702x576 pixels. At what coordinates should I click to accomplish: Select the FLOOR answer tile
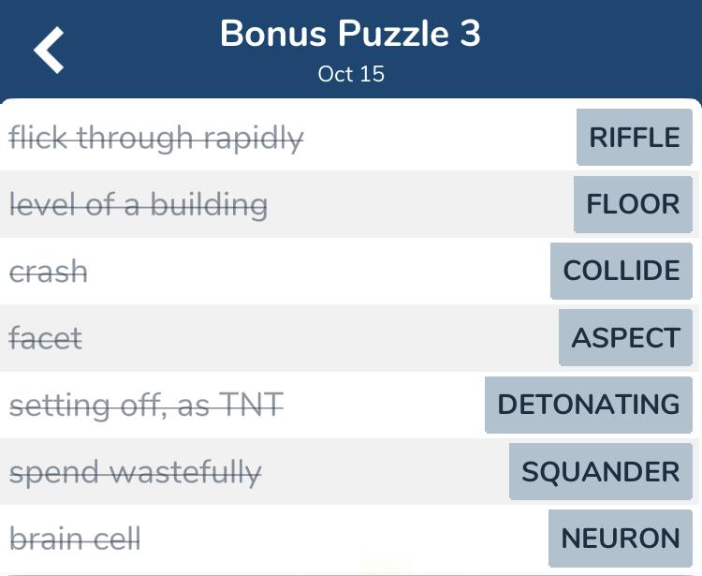[x=633, y=204]
